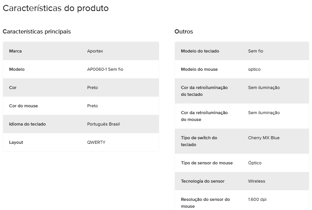Click the 'Wireless' sensor technology value
The height and width of the screenshot is (210, 312).
pyautogui.click(x=256, y=181)
